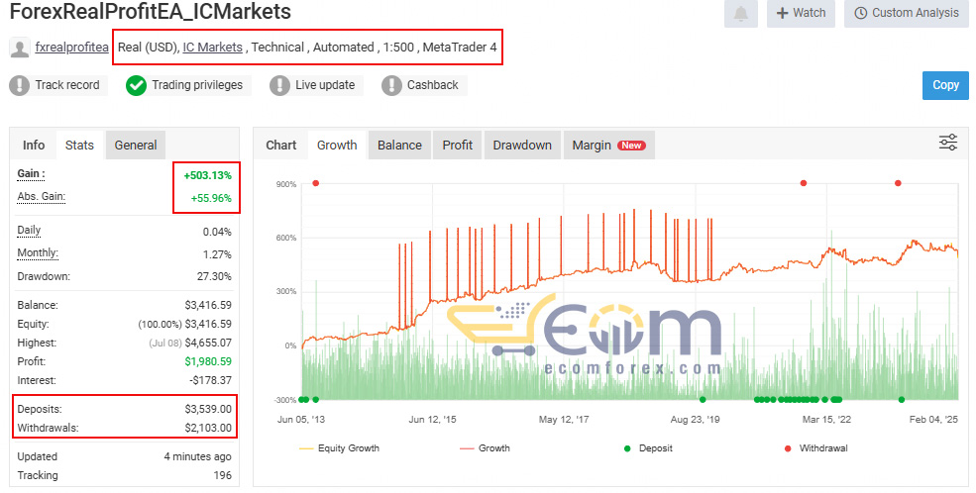Image resolution: width=976 pixels, height=493 pixels.
Task: Click the $3,416.59 balance value
Action: click(208, 305)
